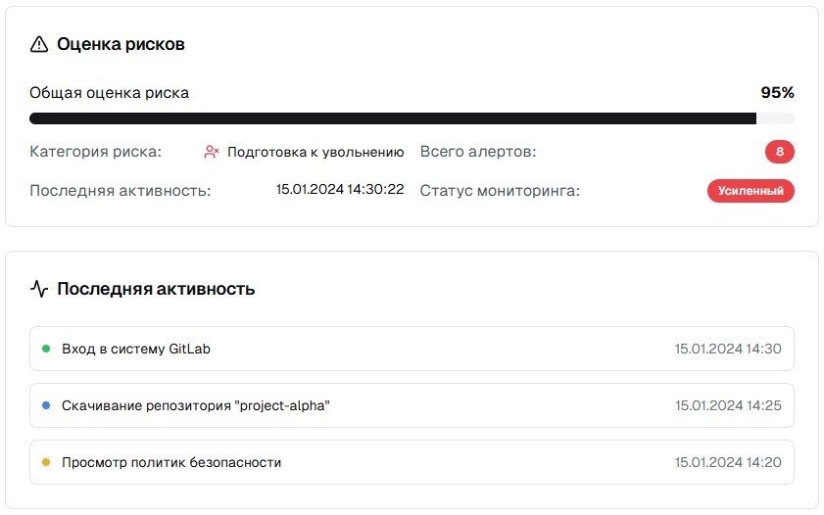Click the Подготовка к увольнению risk category label
Screen dimensions: 824x515
coord(315,153)
